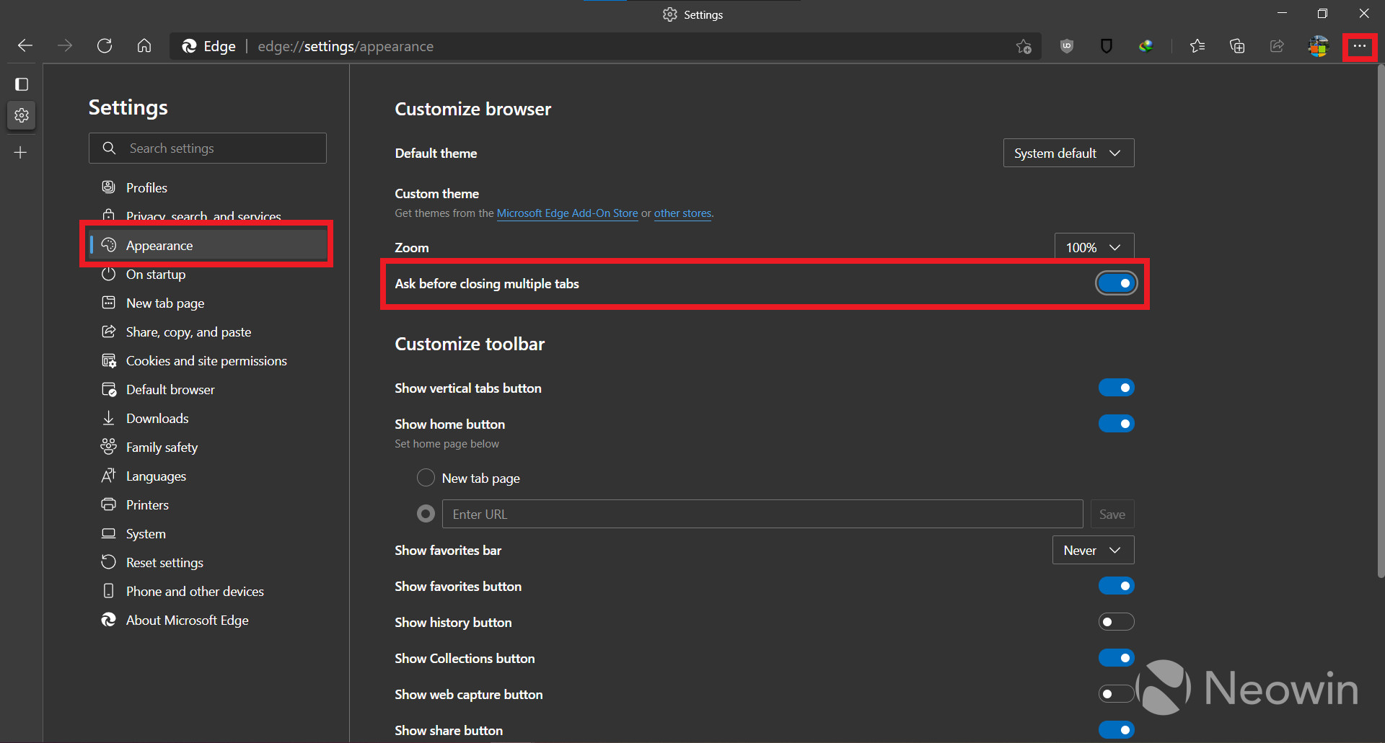The width and height of the screenshot is (1385, 743).
Task: Change the Zoom percentage dropdown
Action: 1094,246
